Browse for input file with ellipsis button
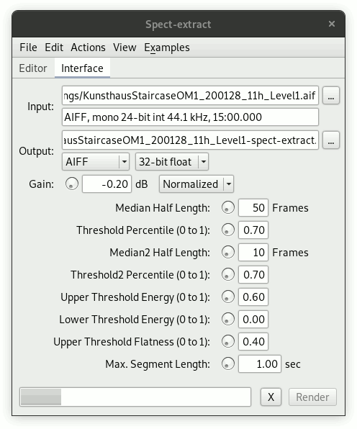The width and height of the screenshot is (357, 429). (331, 96)
